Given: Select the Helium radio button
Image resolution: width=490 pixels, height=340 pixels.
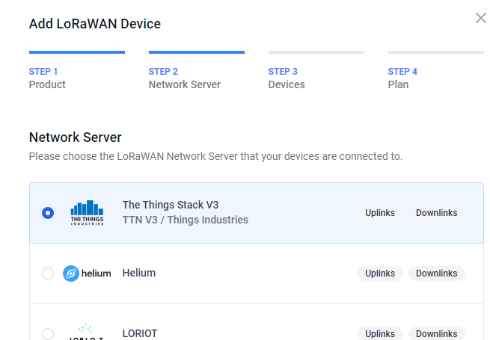Looking at the screenshot, I should click(48, 273).
